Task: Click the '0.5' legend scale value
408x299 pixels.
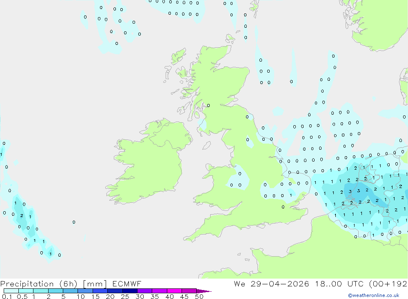Action: [x=22, y=297]
